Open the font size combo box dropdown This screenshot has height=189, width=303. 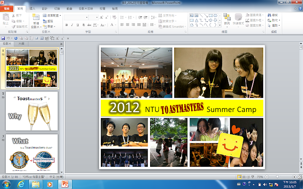(x=97, y=17)
